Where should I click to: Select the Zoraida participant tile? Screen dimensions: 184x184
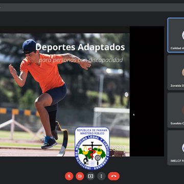point(176,73)
